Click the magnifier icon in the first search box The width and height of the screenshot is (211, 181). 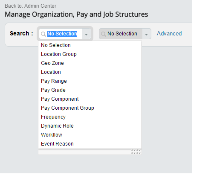(x=43, y=34)
